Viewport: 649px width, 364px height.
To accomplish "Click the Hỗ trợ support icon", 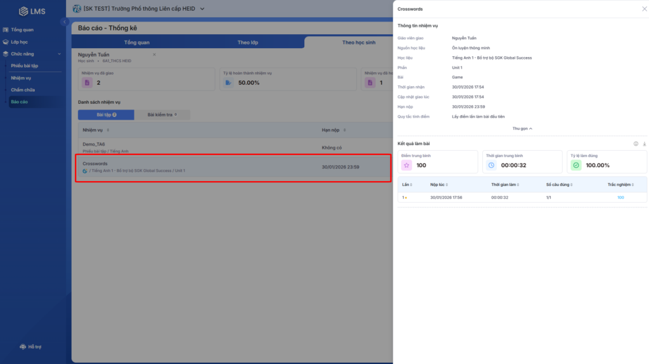I will click(x=23, y=347).
